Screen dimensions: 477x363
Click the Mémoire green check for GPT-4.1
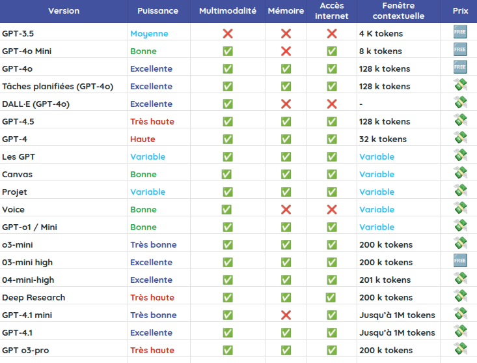[286, 333]
